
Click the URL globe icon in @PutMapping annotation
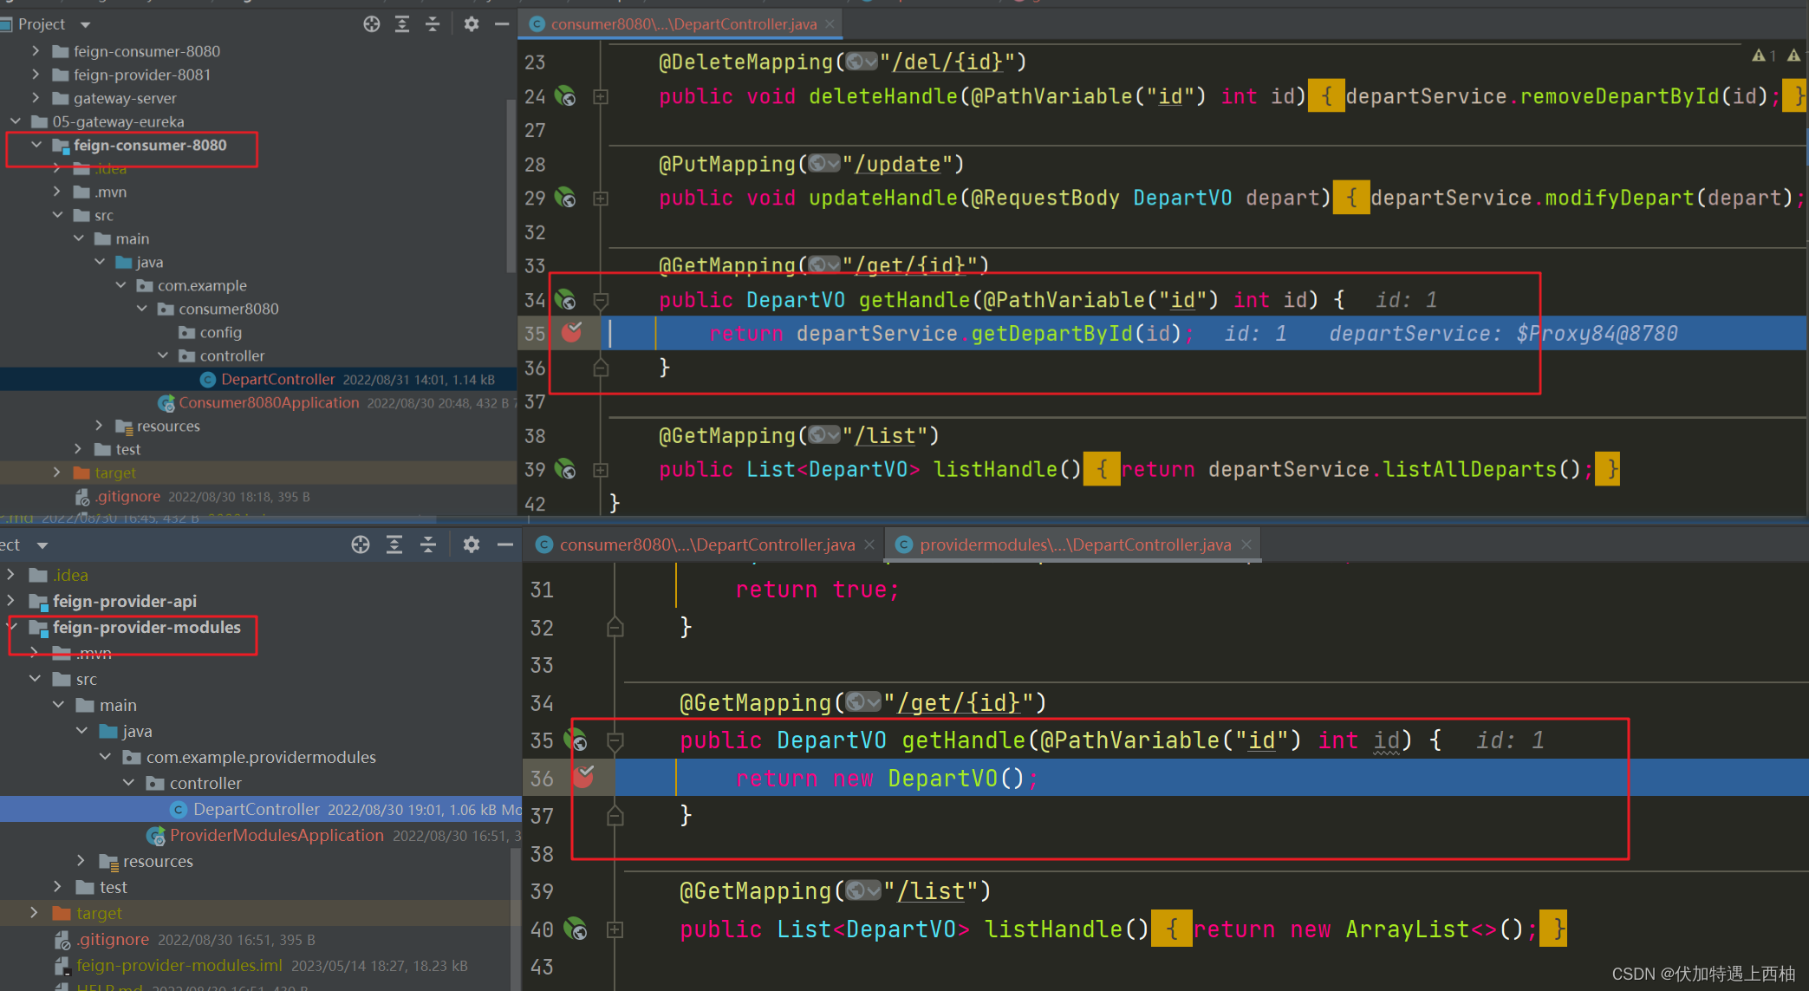(824, 164)
